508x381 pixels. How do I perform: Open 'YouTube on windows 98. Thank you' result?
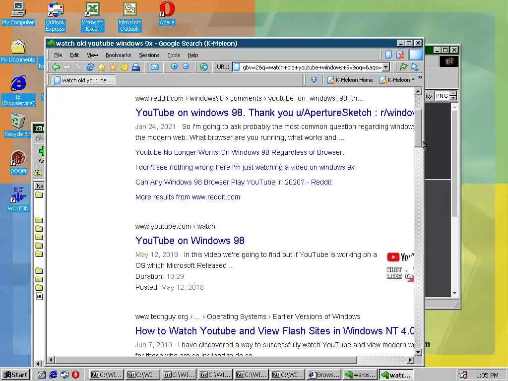point(275,113)
